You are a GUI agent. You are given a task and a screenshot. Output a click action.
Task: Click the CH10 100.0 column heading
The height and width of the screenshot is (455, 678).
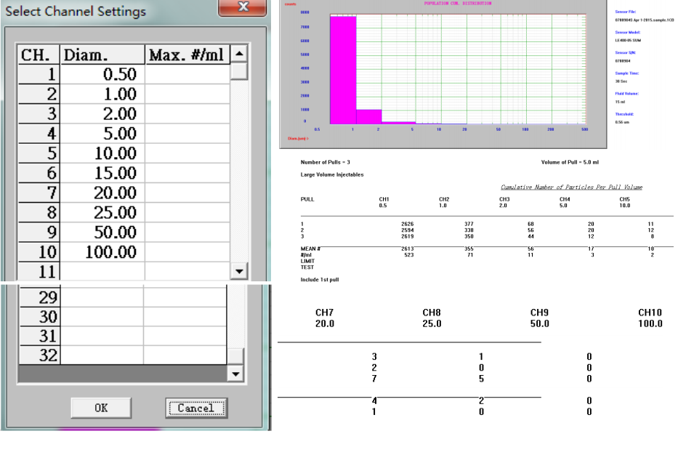[x=650, y=318]
